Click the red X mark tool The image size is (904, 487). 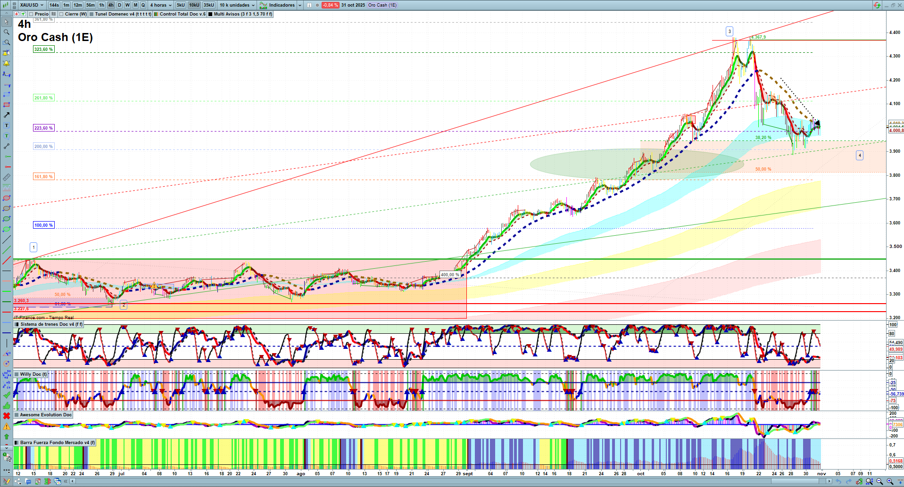coord(7,416)
